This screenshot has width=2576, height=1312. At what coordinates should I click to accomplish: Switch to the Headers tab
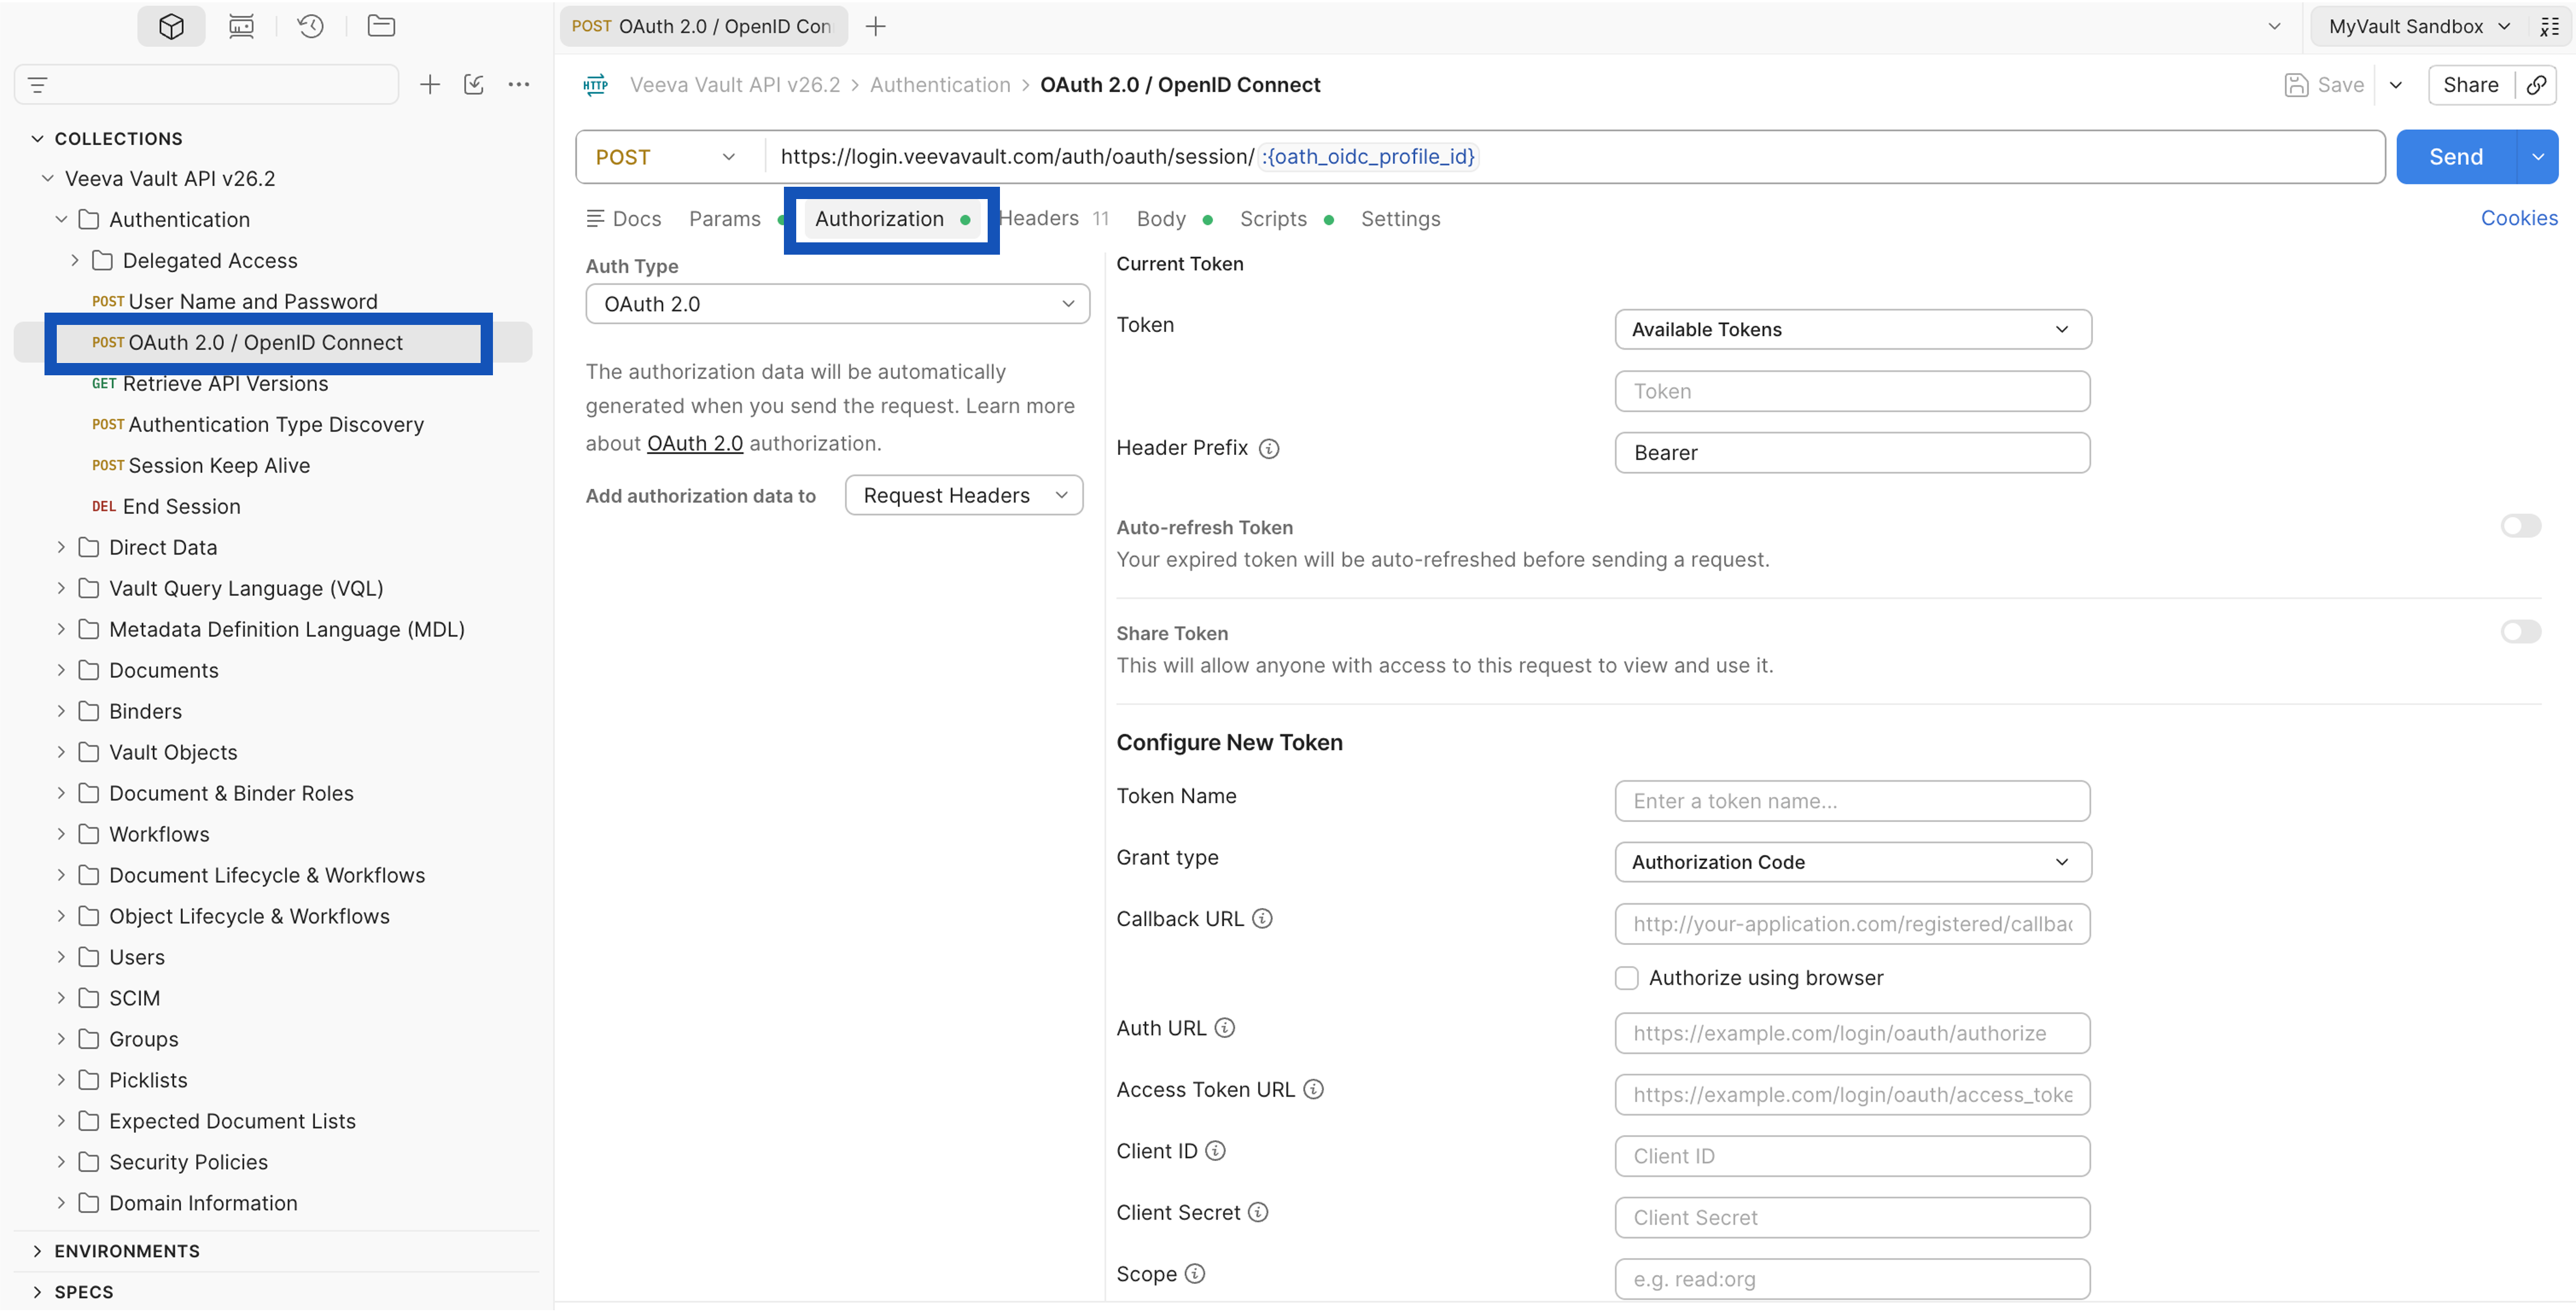click(1052, 219)
